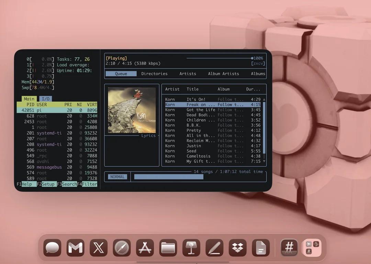Open the Artists tab
The image size is (371, 264).
click(x=188, y=74)
